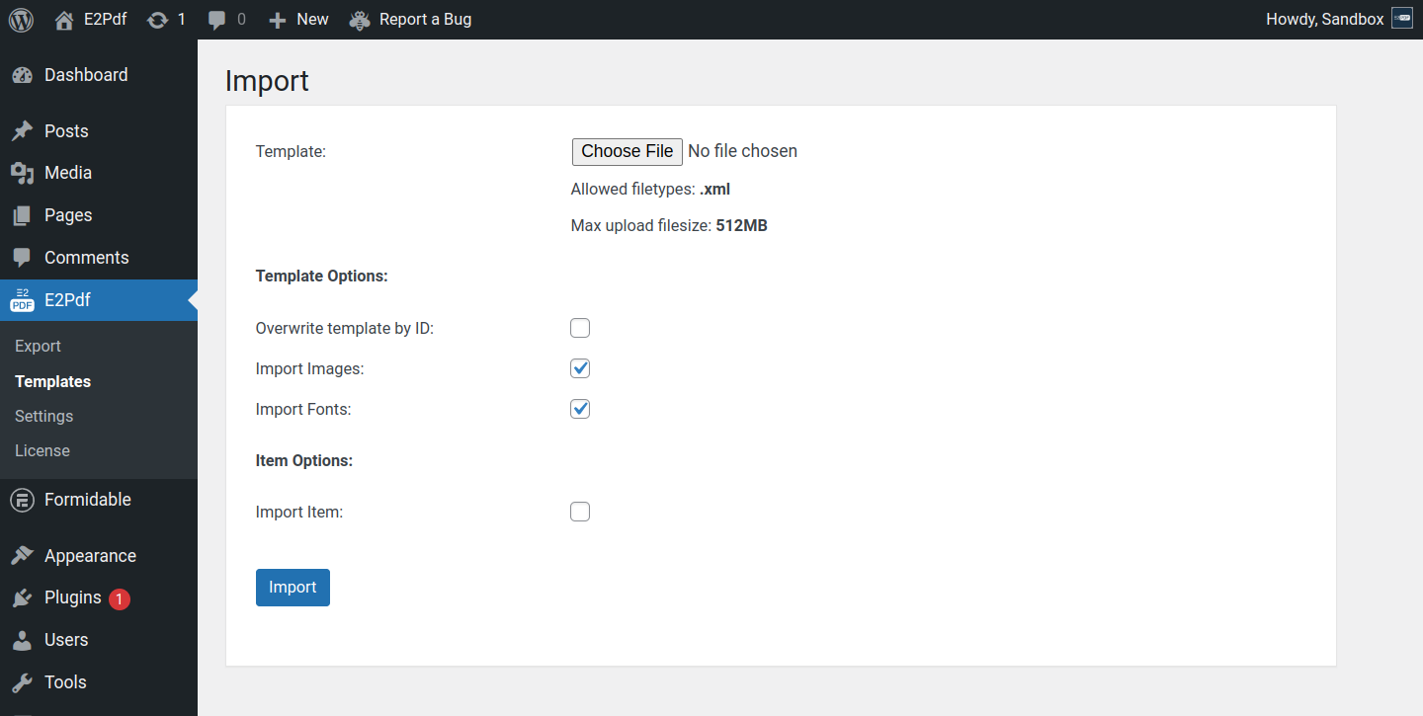
Task: Click the updates refresh icon
Action: pos(157,20)
